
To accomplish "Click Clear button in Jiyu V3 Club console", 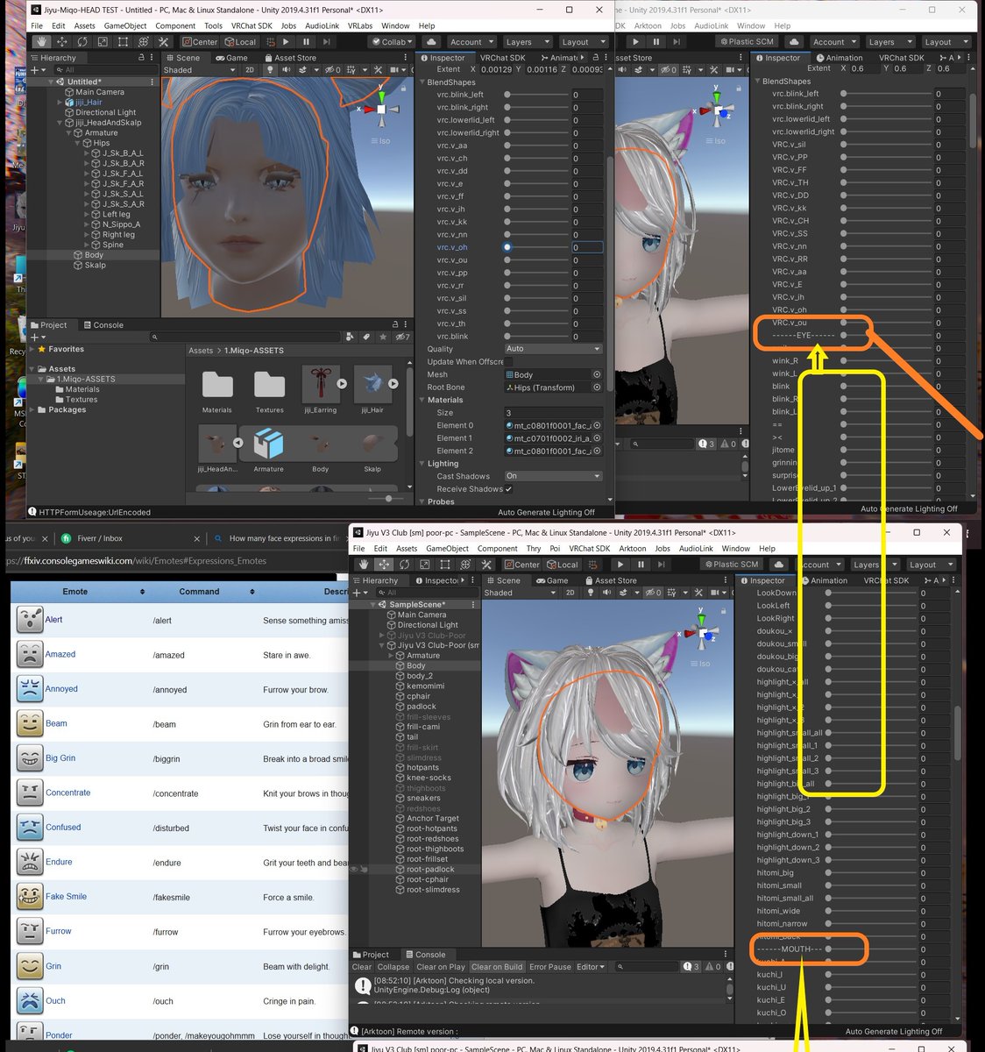I will click(362, 967).
